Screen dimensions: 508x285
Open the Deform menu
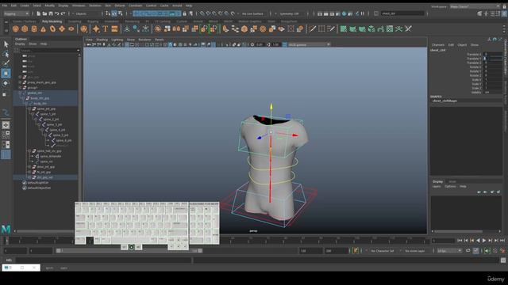pyautogui.click(x=120, y=6)
